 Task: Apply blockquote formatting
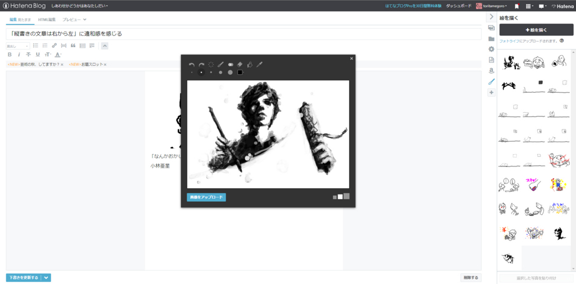pyautogui.click(x=73, y=46)
